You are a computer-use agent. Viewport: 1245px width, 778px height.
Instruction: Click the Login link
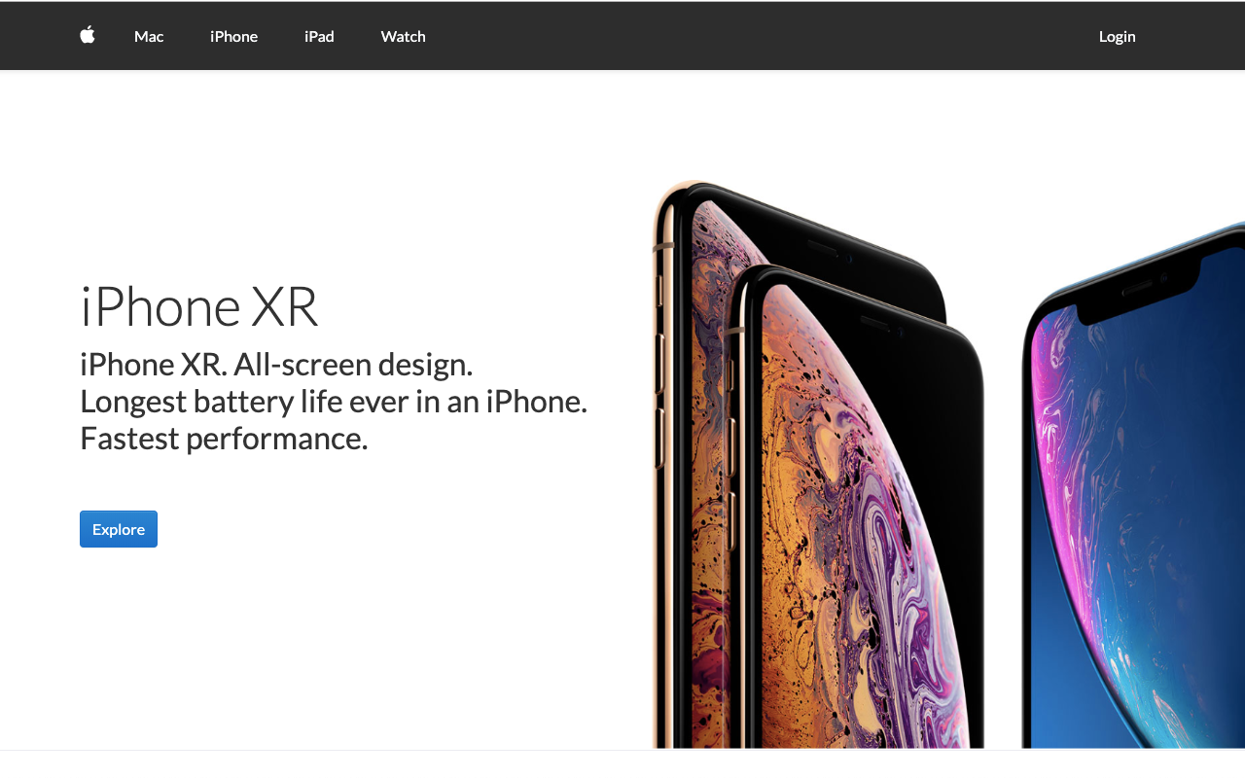click(x=1117, y=36)
